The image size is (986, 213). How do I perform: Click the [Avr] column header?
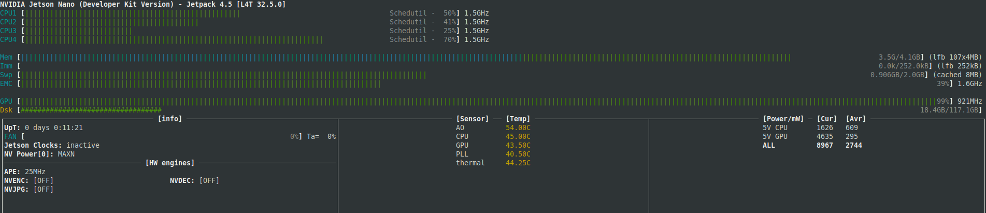tap(856, 119)
